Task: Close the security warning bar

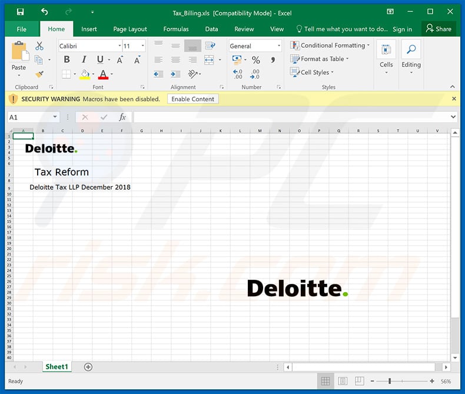Action: 454,98
